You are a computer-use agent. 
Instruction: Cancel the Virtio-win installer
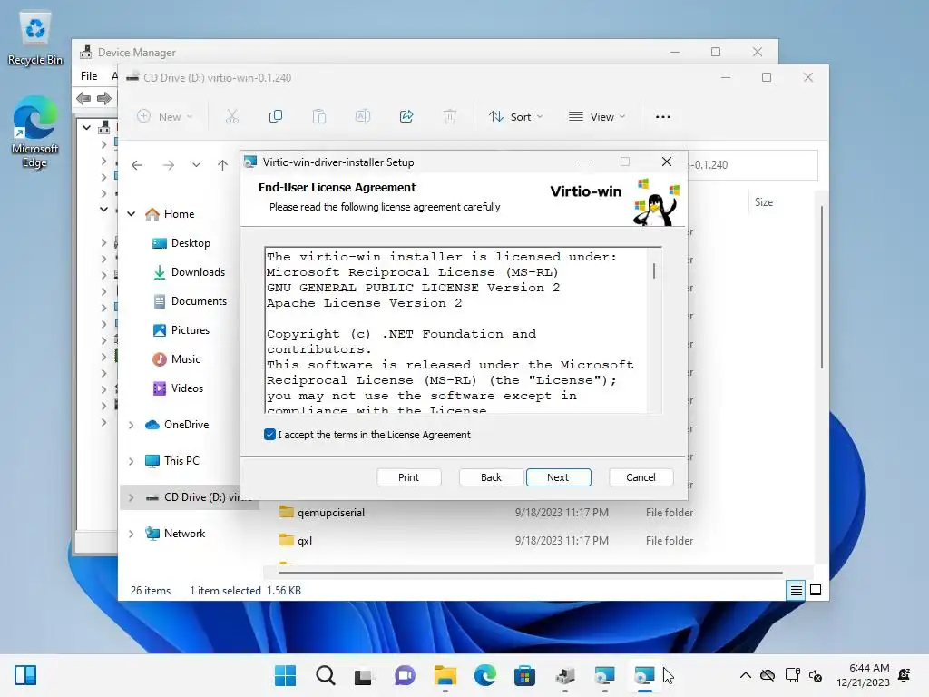coord(641,477)
